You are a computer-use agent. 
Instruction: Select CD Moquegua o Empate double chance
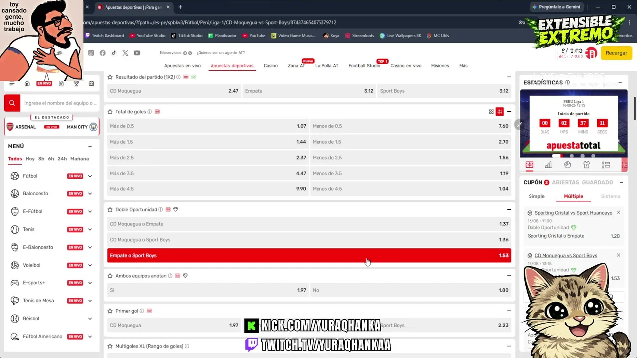point(309,224)
